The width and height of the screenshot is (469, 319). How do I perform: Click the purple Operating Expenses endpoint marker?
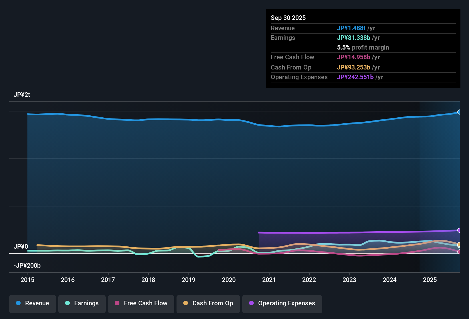459,230
